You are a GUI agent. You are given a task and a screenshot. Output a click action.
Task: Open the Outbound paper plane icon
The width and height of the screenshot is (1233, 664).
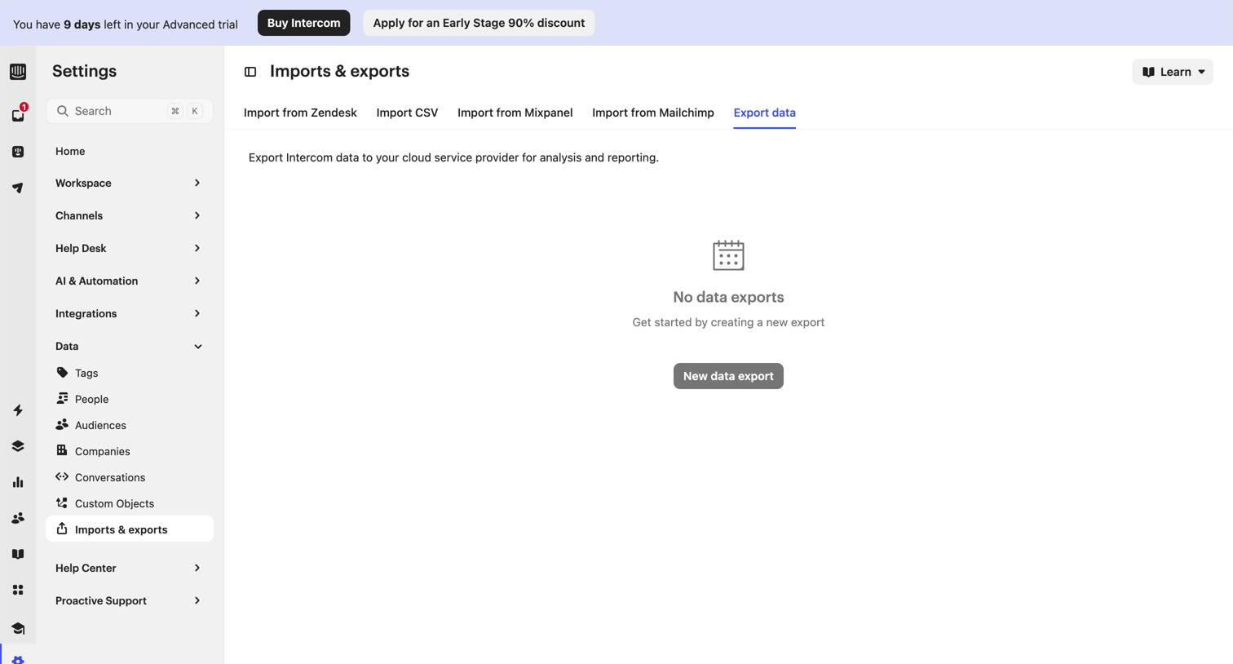18,188
